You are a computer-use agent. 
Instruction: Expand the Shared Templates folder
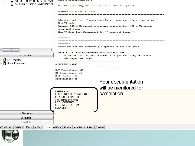click(1, 63)
